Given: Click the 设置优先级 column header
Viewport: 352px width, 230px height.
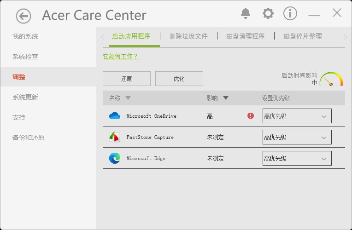Looking at the screenshot, I should pyautogui.click(x=276, y=98).
